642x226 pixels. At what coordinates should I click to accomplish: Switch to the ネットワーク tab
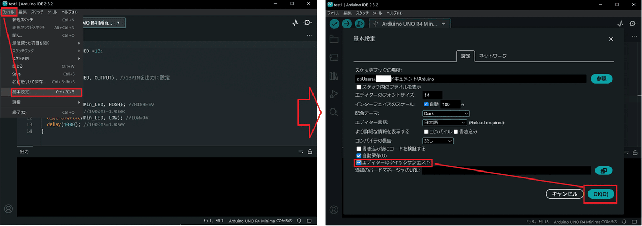[x=492, y=56]
